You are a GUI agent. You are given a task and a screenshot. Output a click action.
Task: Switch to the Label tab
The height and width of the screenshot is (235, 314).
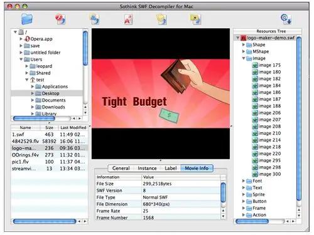[170, 169]
